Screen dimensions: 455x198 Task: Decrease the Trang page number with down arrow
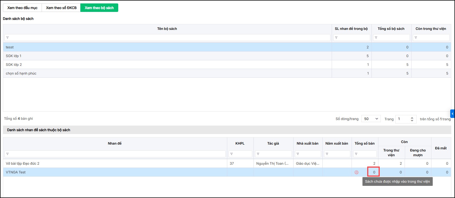click(412, 121)
